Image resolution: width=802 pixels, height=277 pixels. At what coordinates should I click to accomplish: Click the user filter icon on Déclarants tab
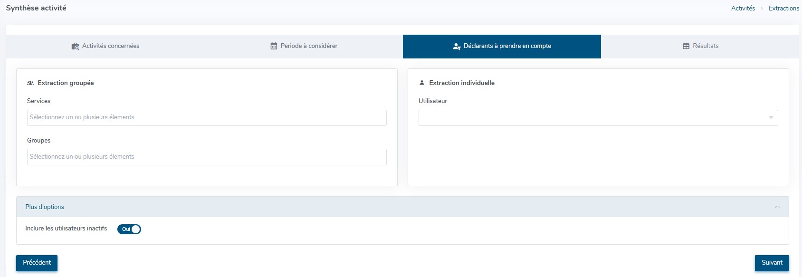point(457,47)
